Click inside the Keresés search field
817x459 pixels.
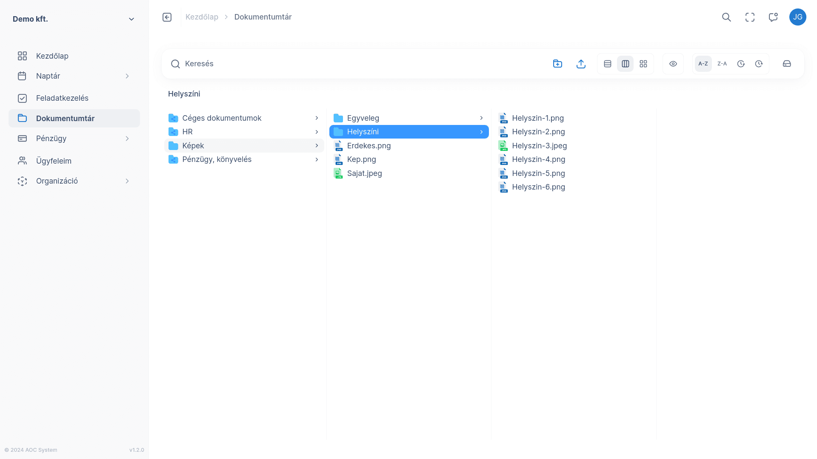point(298,64)
